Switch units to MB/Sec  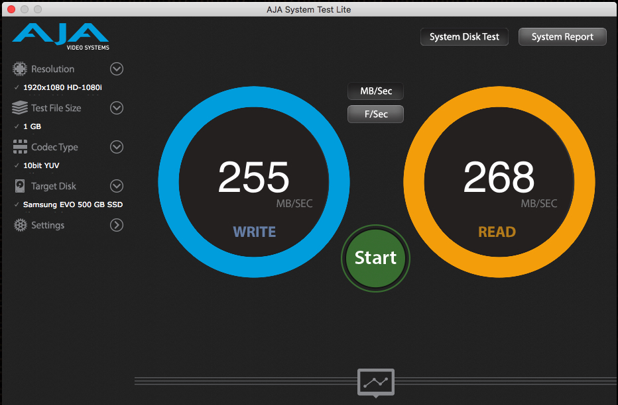point(375,91)
